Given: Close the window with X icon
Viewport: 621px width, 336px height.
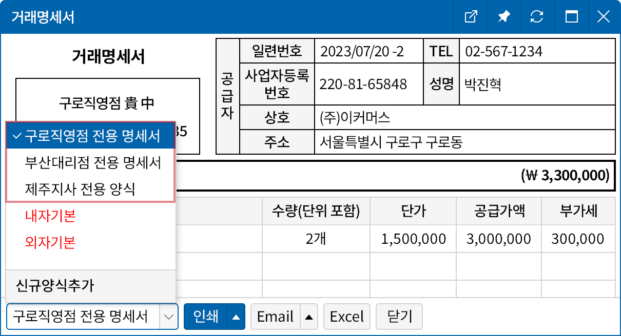Looking at the screenshot, I should tap(604, 17).
